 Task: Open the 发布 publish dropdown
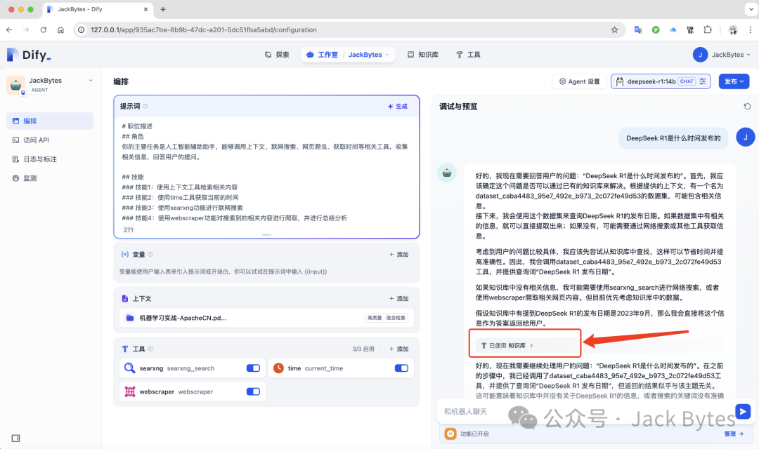coord(734,81)
